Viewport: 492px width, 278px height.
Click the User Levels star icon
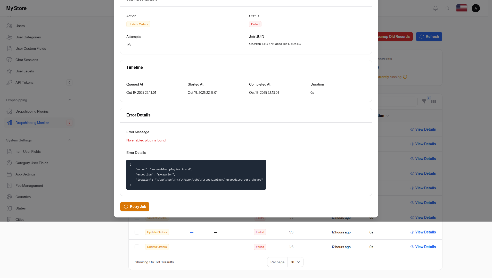click(9, 71)
